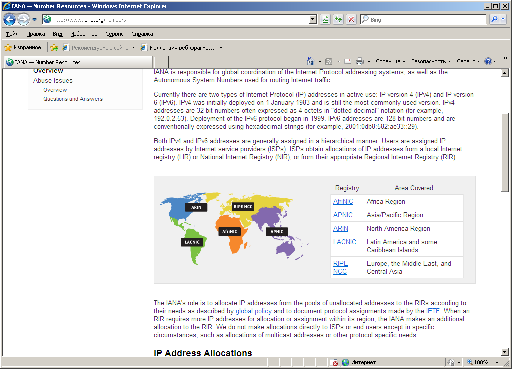This screenshot has height=369, width=512.
Task: Open Избранное favorites star button
Action: coord(23,47)
